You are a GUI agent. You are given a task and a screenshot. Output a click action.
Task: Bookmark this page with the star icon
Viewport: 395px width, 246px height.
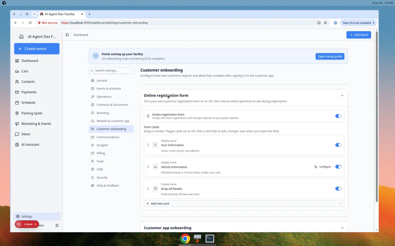pos(325,23)
